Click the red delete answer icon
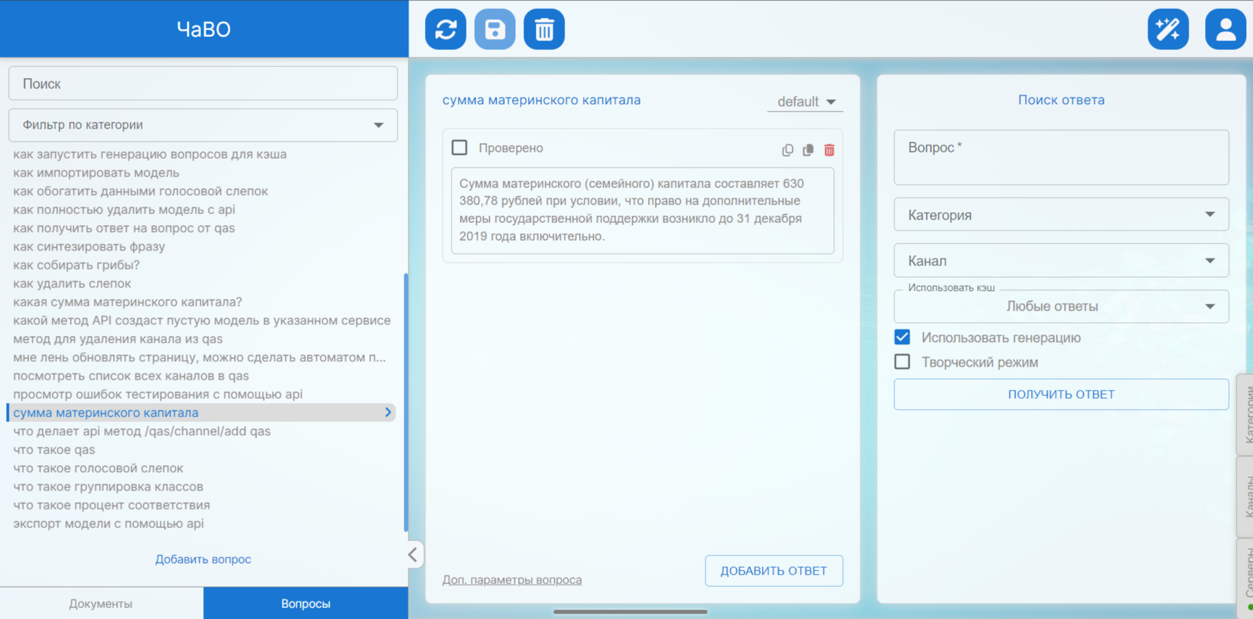This screenshot has height=619, width=1253. [829, 150]
